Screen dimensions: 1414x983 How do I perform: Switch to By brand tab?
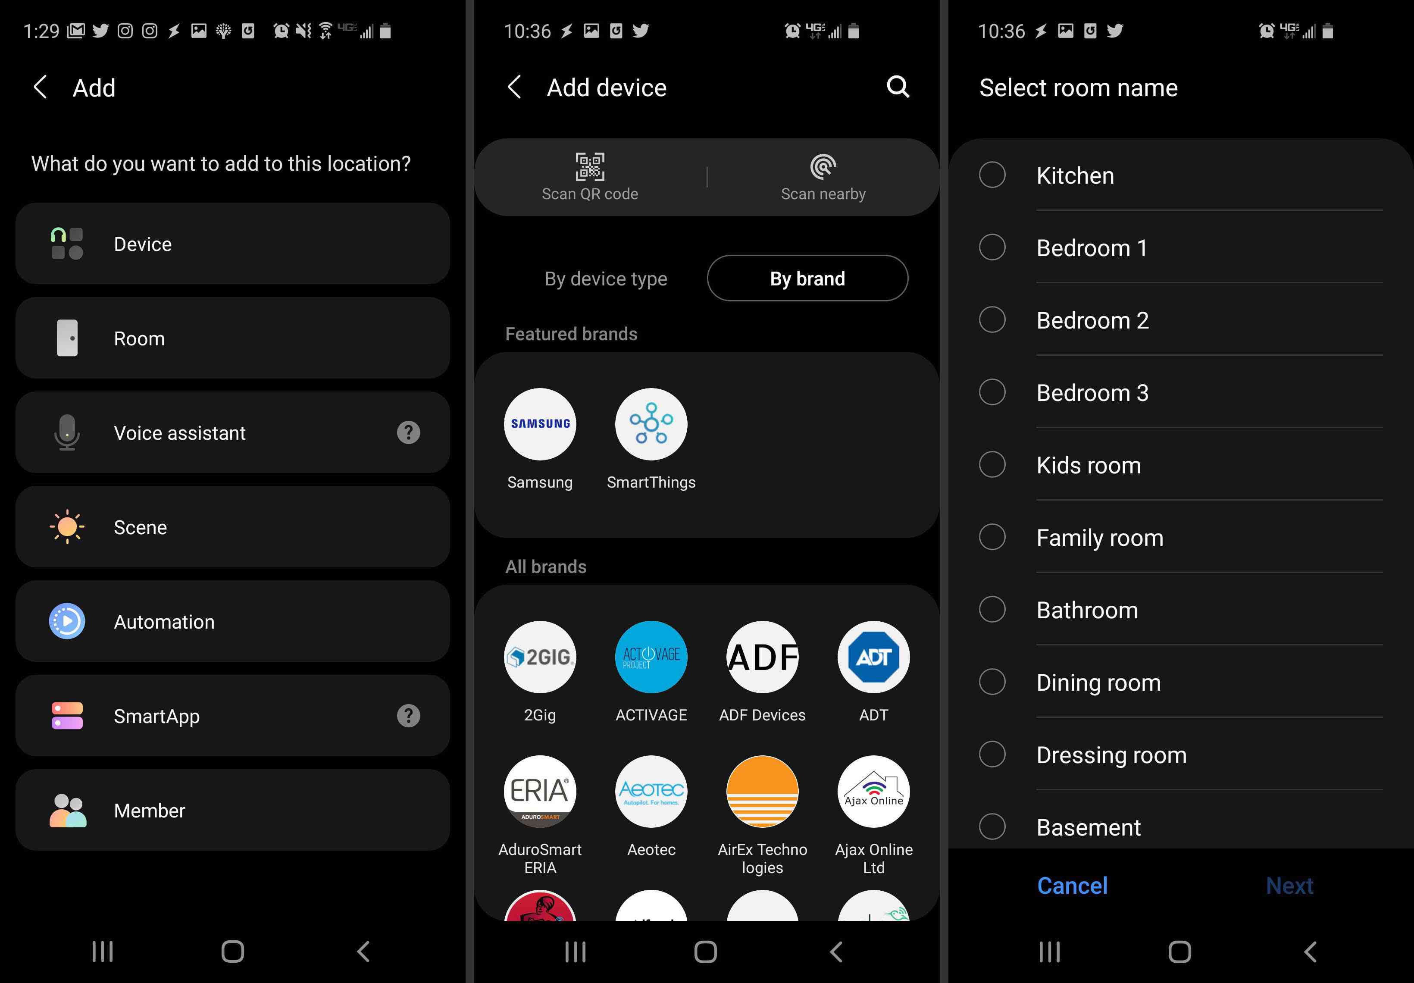click(807, 278)
